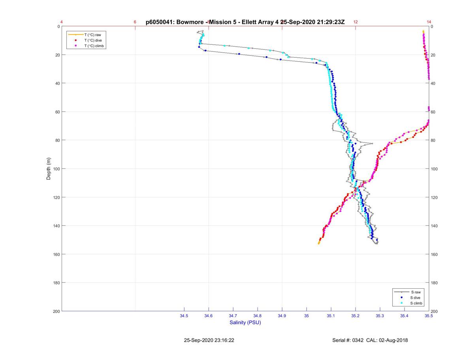The width and height of the screenshot is (474, 350).
Task: Click the red temperature tick label 4
Action: pos(62,22)
